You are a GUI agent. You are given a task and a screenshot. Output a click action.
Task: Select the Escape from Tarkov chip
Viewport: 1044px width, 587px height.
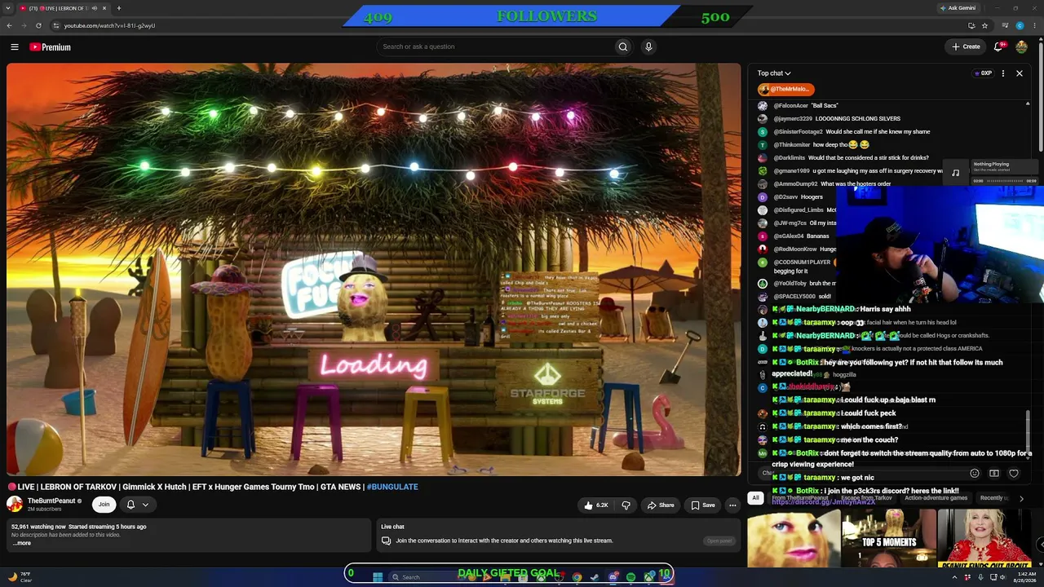(x=868, y=497)
